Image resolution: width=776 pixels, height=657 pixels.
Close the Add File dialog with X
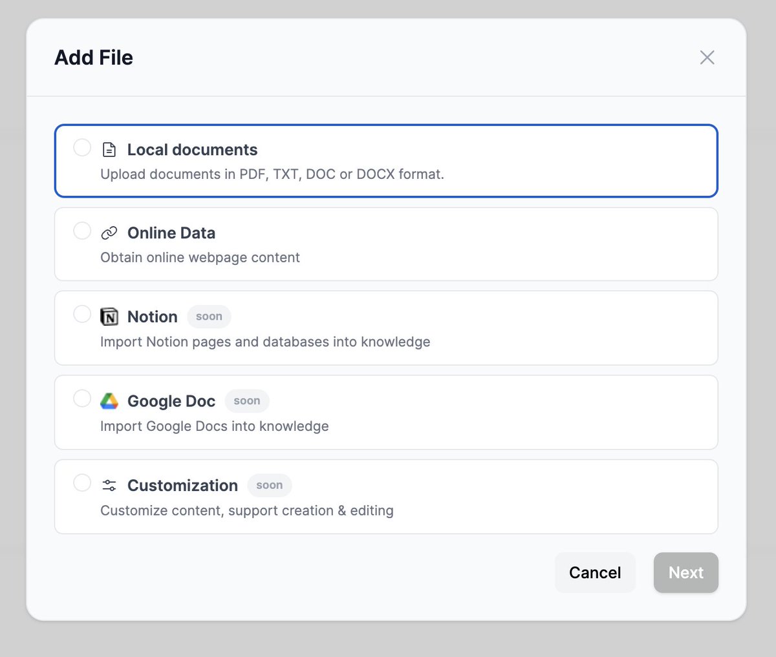[707, 57]
